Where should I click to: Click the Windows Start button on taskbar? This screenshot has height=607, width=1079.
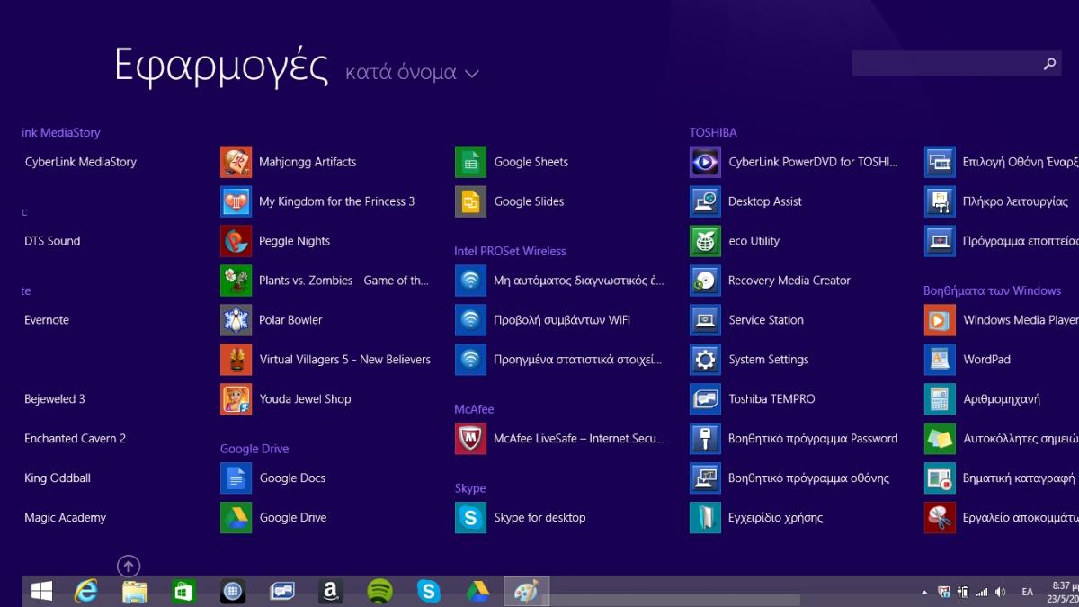click(x=41, y=591)
